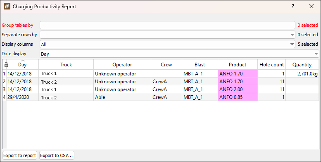This screenshot has width=321, height=162.
Task: Click MBT_A_1 blast cell in row 4
Action: pyautogui.click(x=200, y=97)
